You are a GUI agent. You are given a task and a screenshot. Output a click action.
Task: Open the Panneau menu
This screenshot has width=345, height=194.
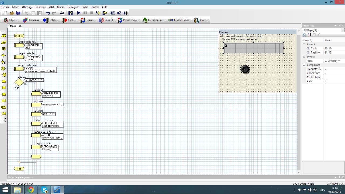tap(40, 7)
